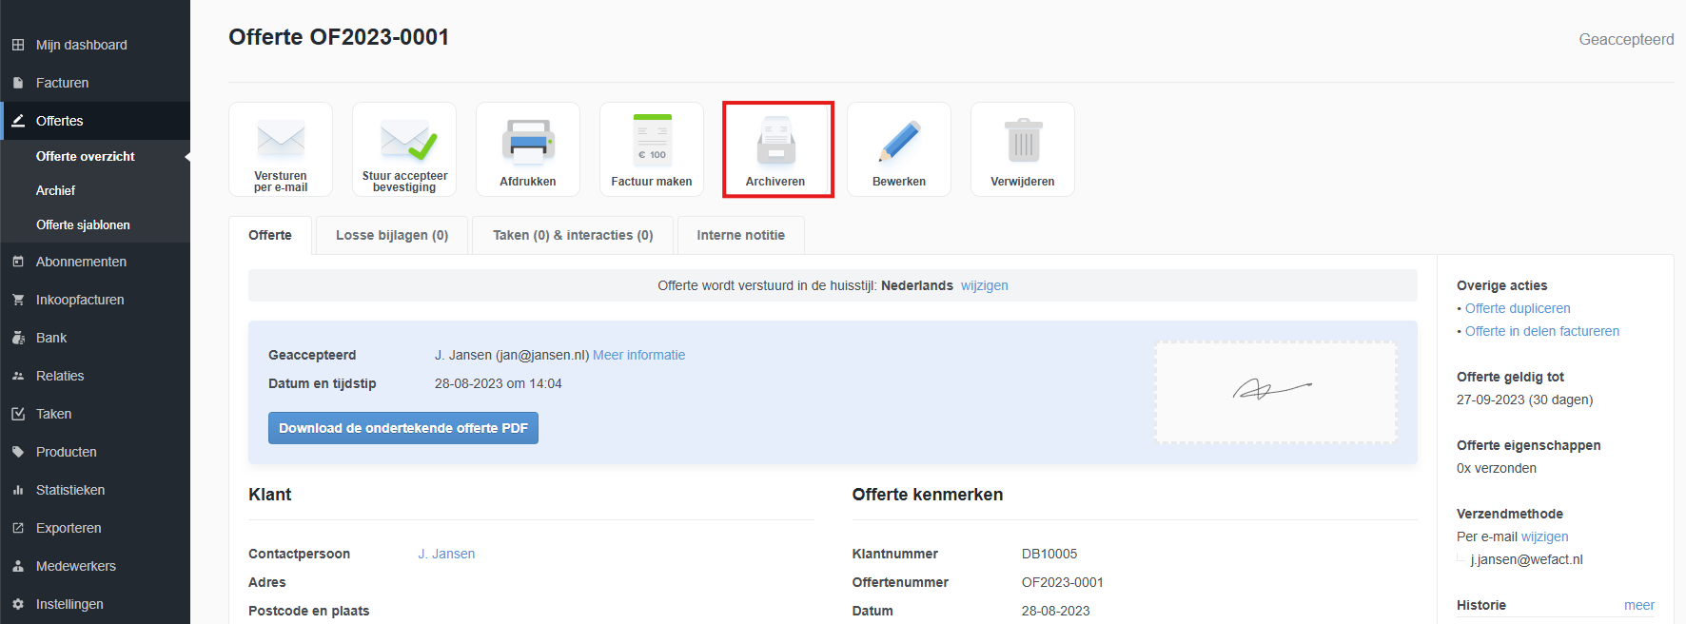Screen dimensions: 1686x624
Task: Click the Factuur maken icon
Action: [x=652, y=141]
